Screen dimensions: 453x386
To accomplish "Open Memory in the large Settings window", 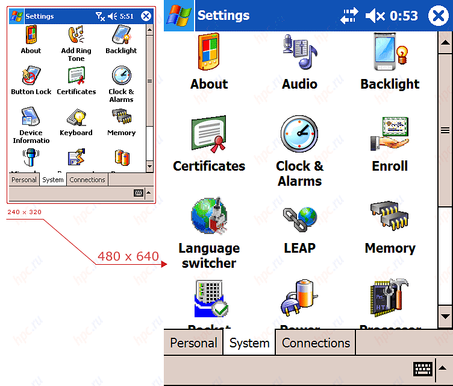I will 390,228.
